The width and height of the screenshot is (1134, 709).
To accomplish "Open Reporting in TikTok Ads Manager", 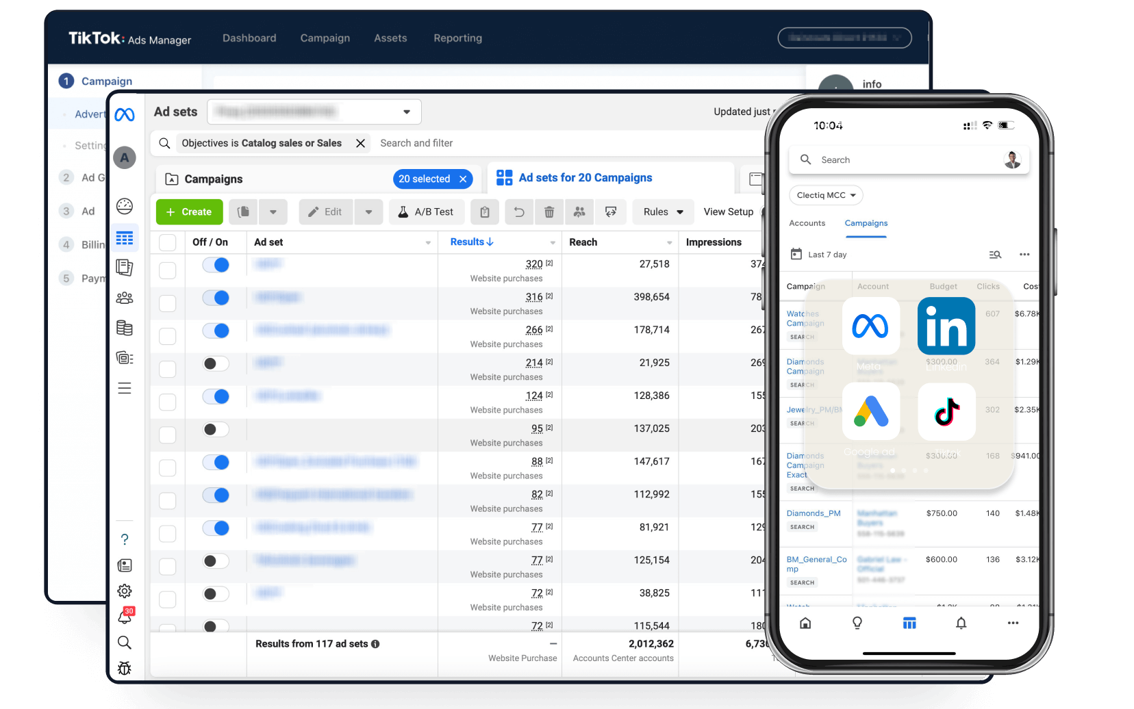I will (457, 38).
